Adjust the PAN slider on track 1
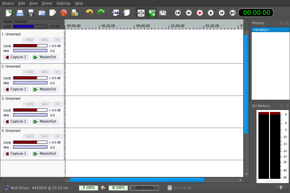Image resolution: width=290 pixels, height=193 pixels. [x=30, y=50]
